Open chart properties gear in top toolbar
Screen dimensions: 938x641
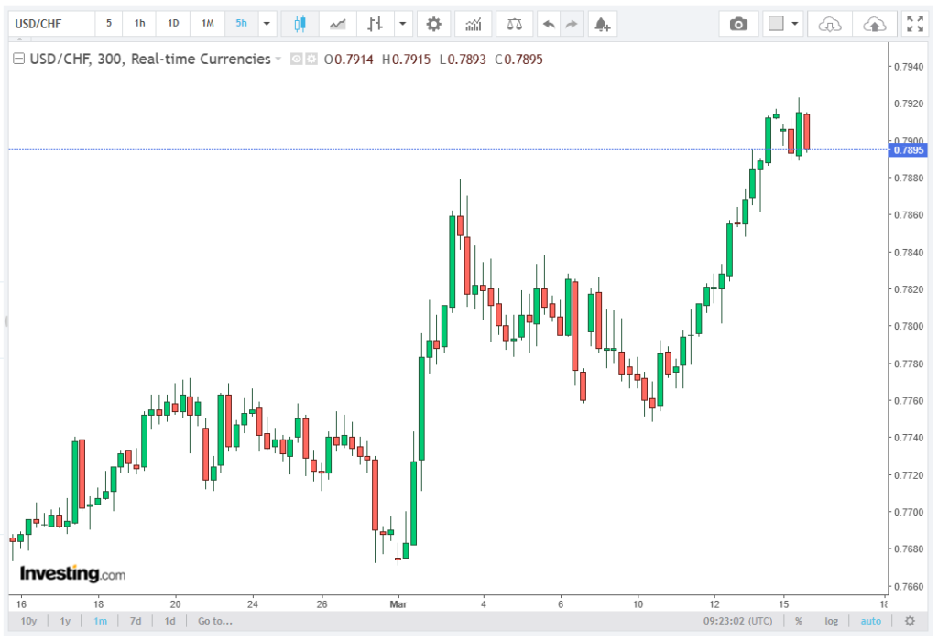434,24
